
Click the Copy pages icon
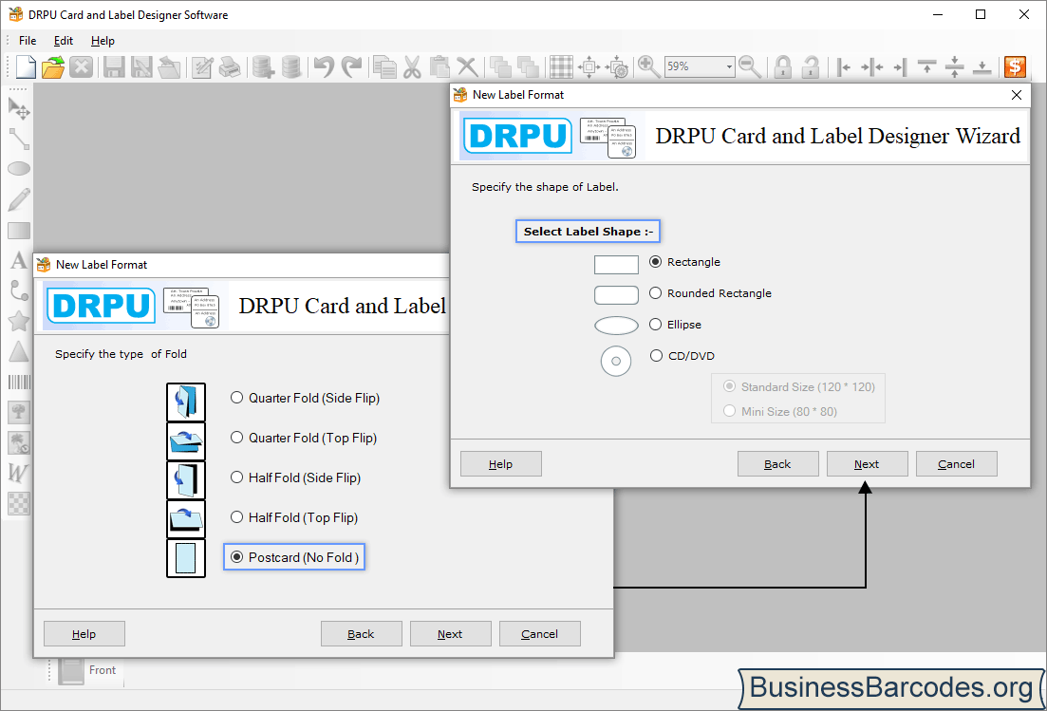click(x=384, y=66)
